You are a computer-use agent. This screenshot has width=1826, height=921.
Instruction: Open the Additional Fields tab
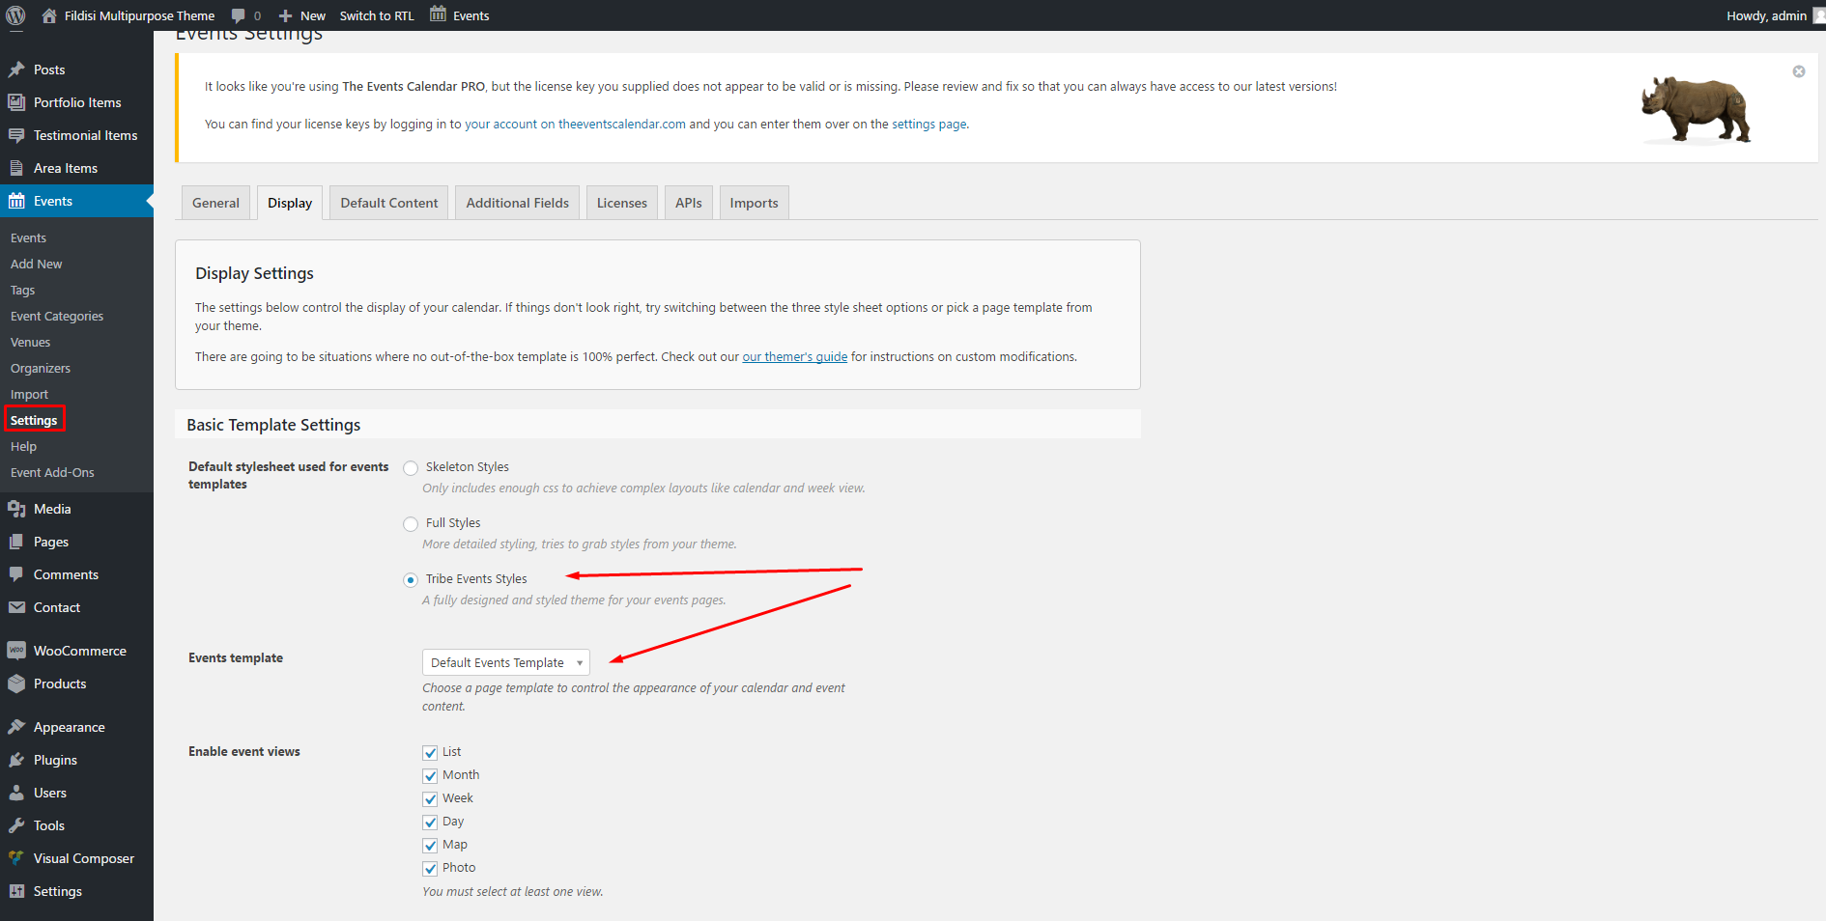[x=517, y=203]
